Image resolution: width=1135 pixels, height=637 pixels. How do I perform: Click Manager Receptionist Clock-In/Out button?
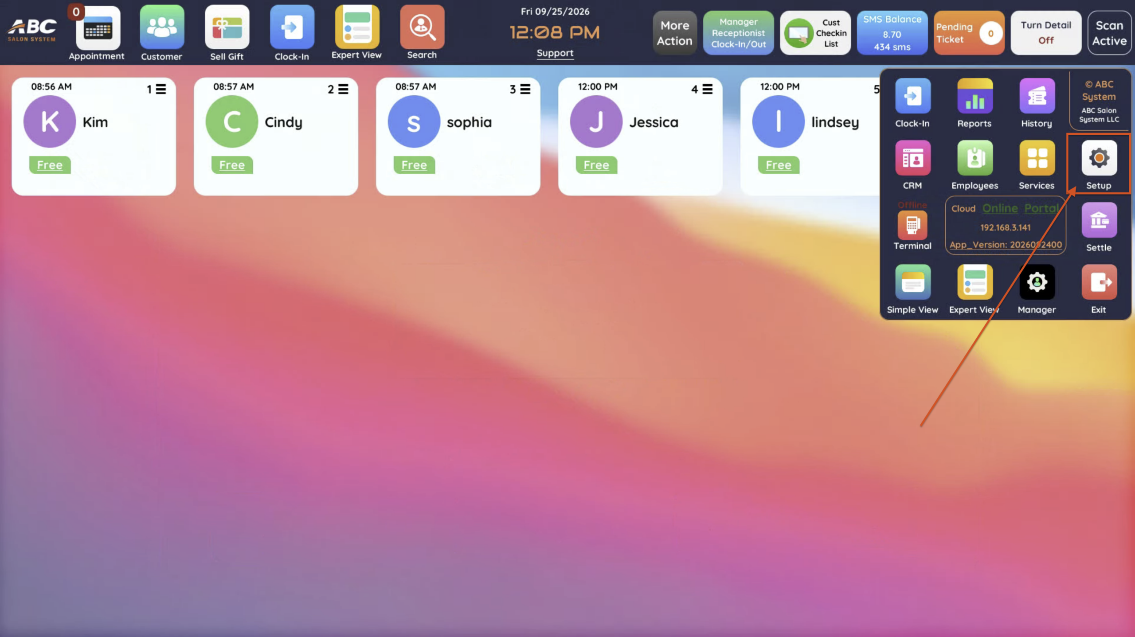(738, 33)
